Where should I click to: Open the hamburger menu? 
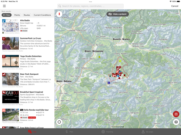click(x=4, y=6)
